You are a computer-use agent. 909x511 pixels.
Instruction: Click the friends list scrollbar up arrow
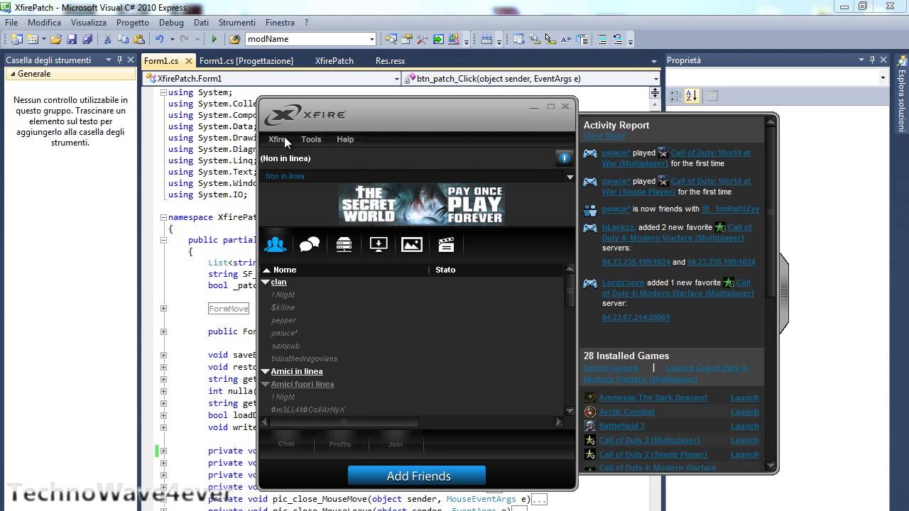[x=570, y=270]
